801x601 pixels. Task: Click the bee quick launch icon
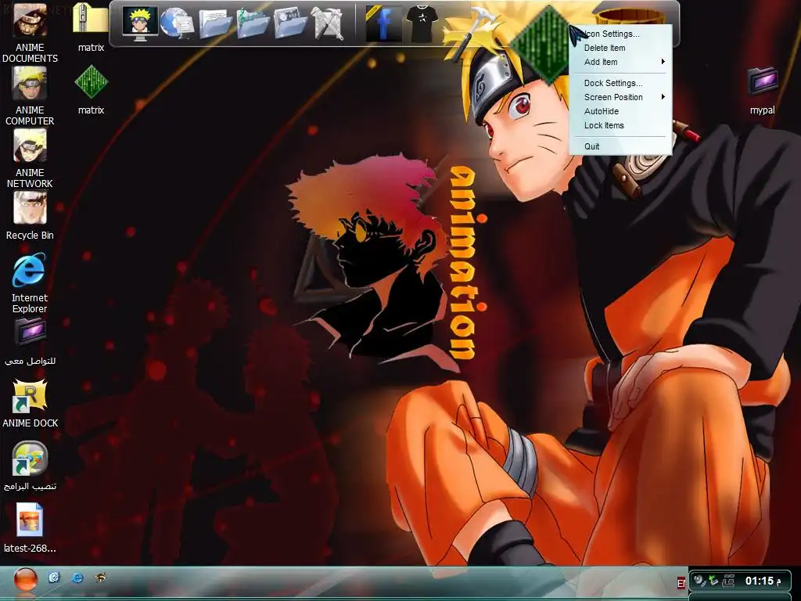tap(101, 578)
